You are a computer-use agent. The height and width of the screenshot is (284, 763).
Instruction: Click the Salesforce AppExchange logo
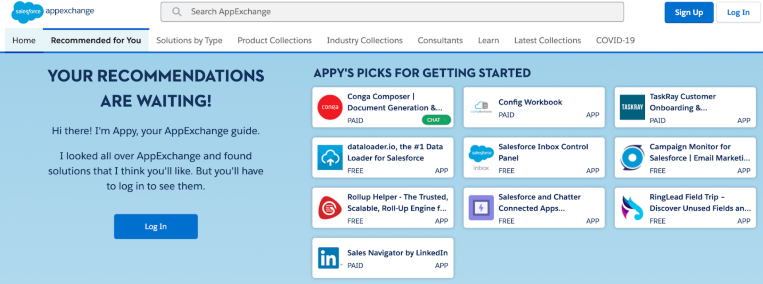coord(53,12)
